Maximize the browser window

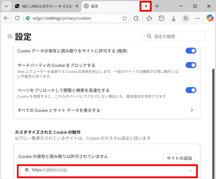(x=195, y=6)
